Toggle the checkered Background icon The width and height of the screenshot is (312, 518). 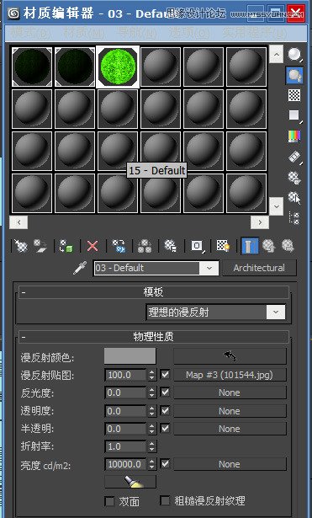(294, 95)
